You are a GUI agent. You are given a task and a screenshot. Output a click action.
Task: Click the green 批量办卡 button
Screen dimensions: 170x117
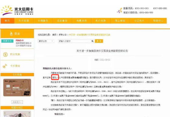pyautogui.click(x=7, y=41)
